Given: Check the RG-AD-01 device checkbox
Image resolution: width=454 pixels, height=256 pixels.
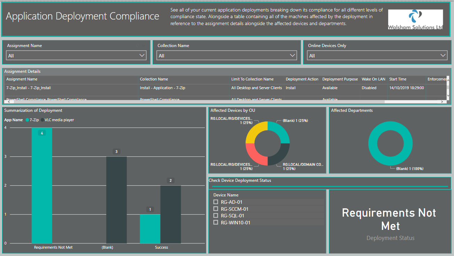Looking at the screenshot, I should pos(216,202).
